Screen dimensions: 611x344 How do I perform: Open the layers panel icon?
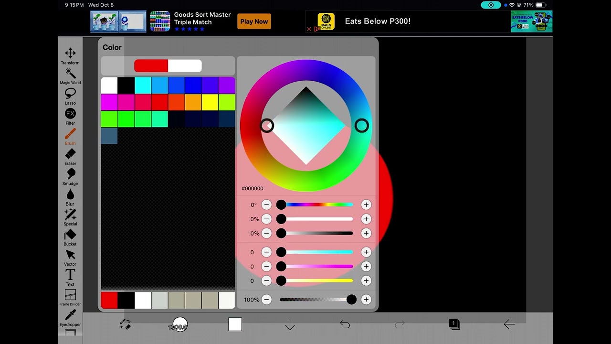pos(454,324)
